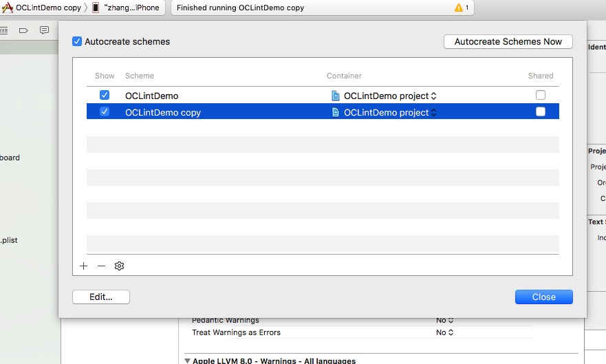This screenshot has width=606, height=364.
Task: Select the OCLintDemo copy scheme name
Action: 163,112
